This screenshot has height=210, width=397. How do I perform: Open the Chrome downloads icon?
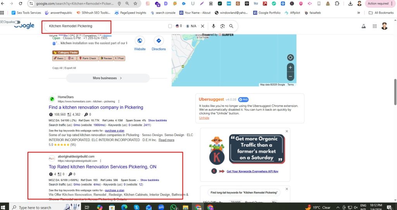(x=350, y=3)
